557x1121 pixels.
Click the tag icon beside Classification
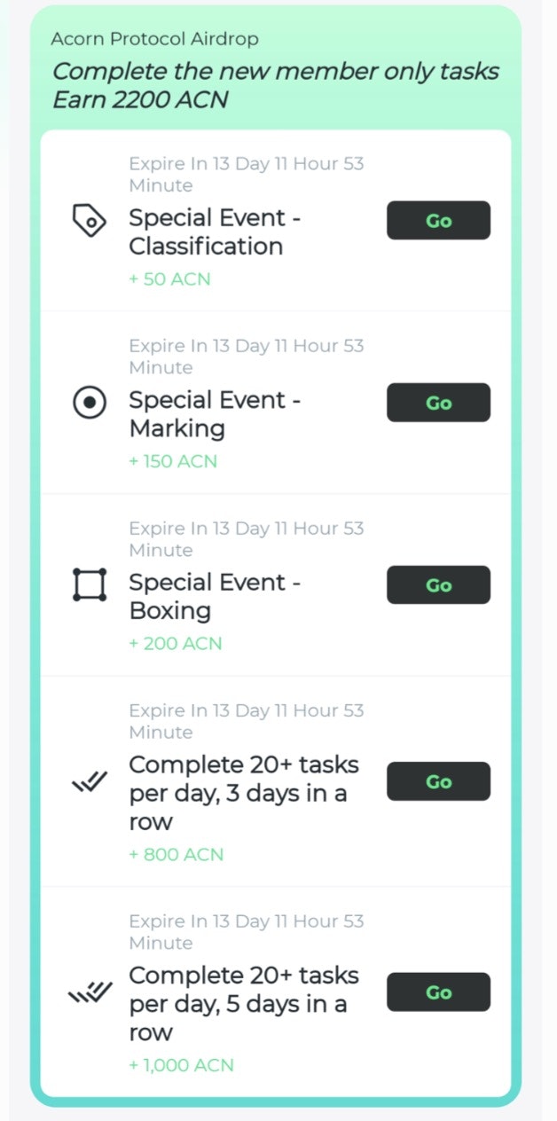[90, 221]
